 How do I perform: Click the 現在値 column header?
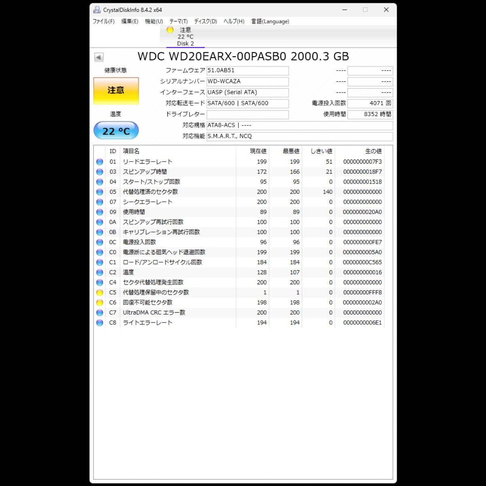click(258, 151)
